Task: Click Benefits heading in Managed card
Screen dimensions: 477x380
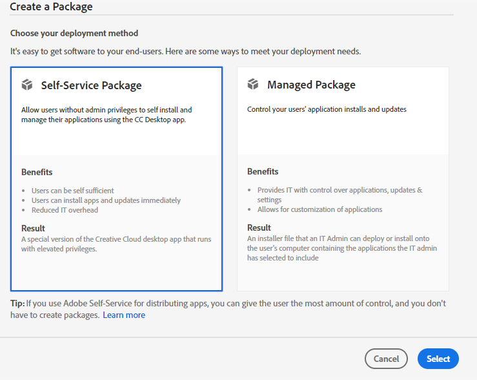Action: tap(263, 171)
